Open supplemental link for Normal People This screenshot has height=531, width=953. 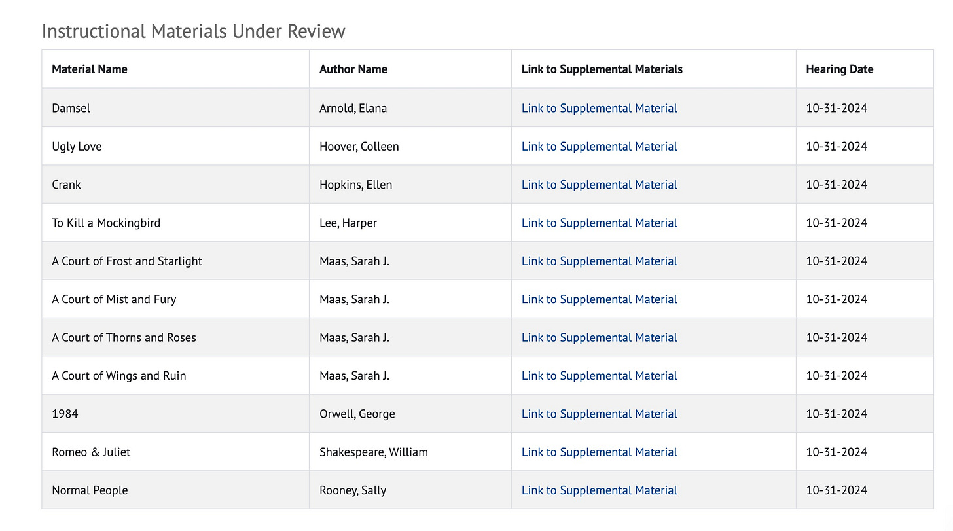(599, 490)
